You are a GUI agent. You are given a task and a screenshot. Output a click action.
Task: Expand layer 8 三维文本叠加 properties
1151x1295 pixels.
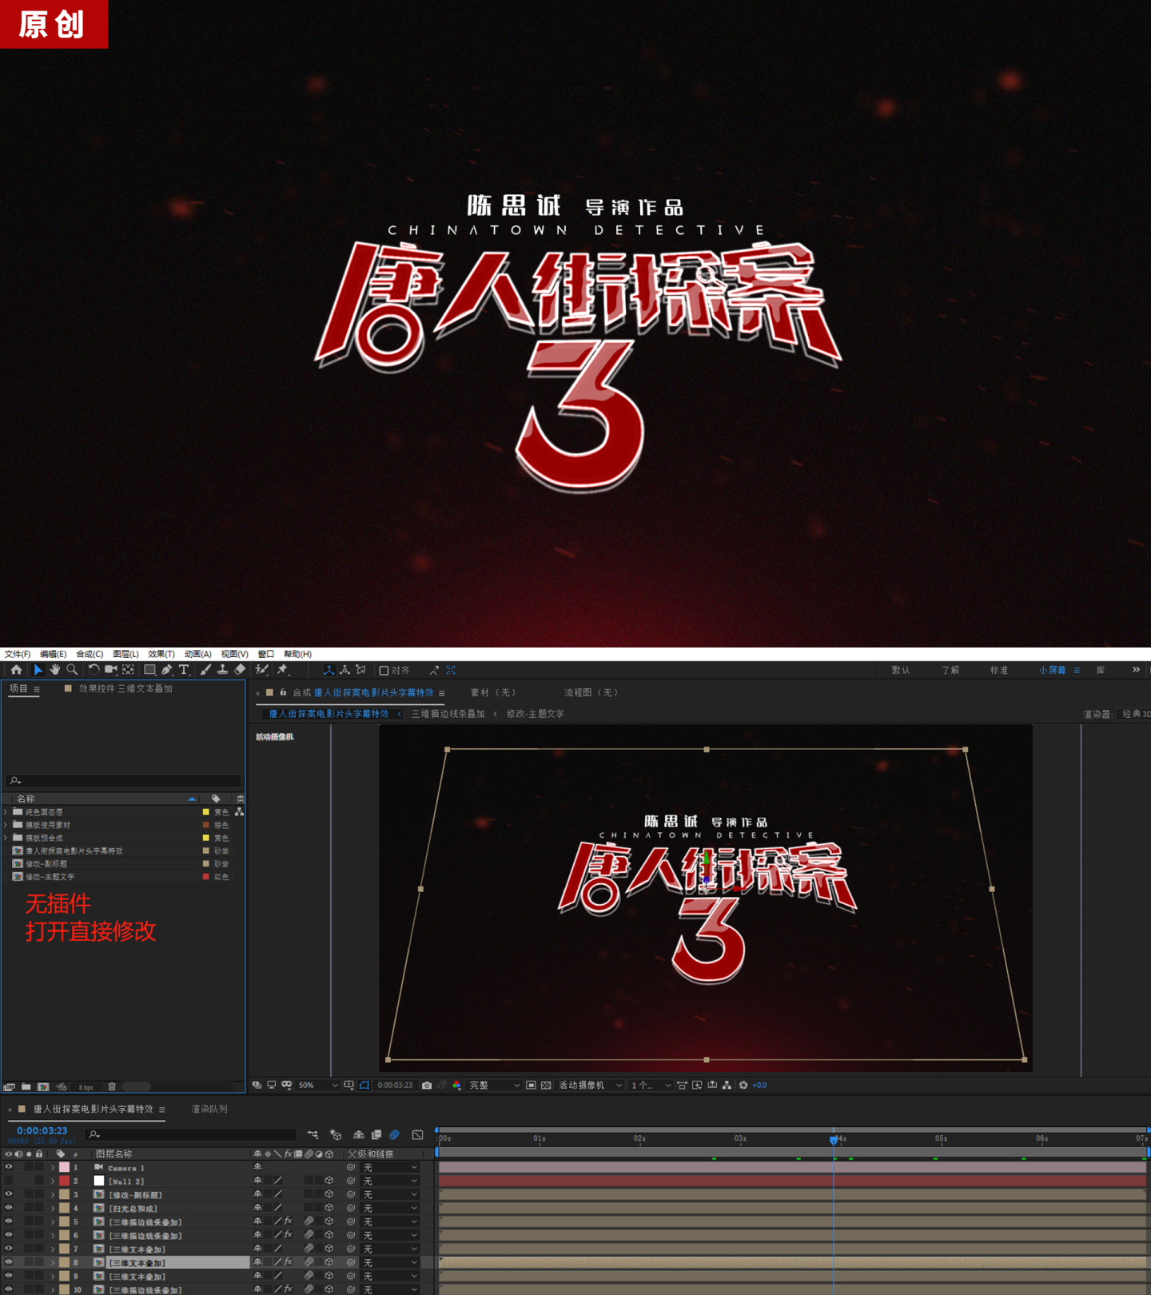point(53,1262)
